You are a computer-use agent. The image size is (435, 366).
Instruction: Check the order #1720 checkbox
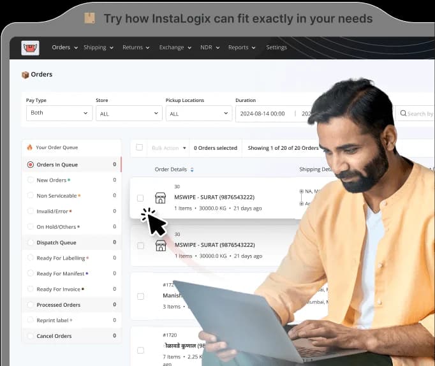coord(141,350)
